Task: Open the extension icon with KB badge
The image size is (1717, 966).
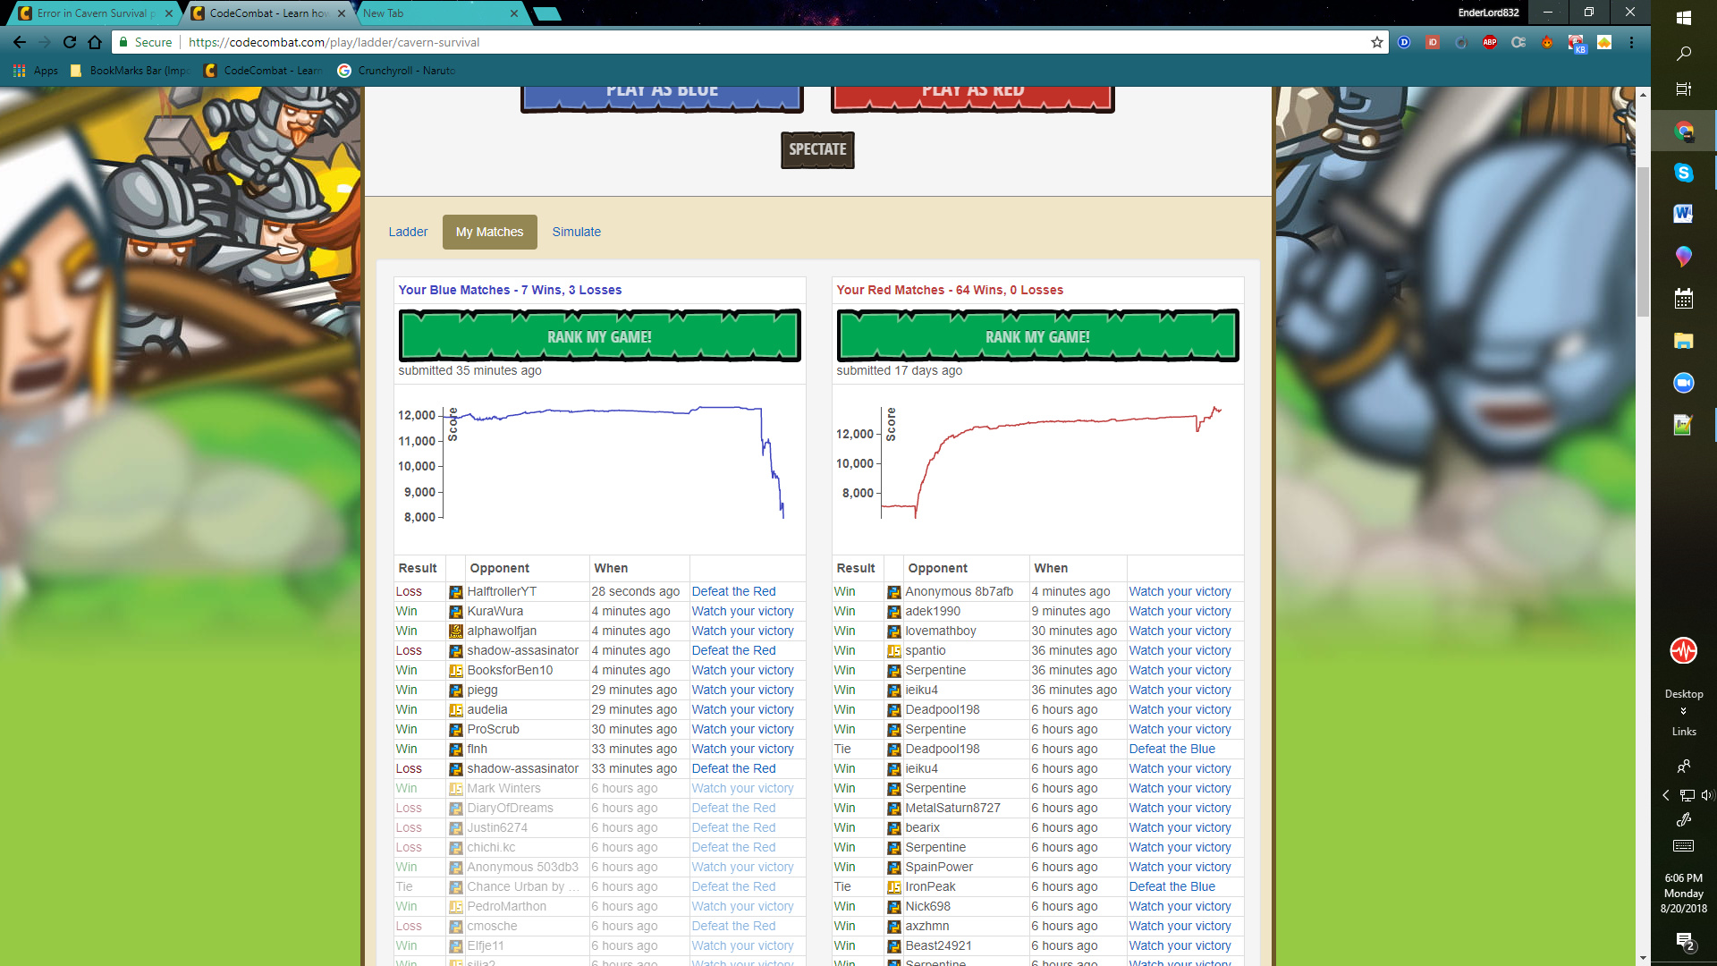Action: (1576, 43)
